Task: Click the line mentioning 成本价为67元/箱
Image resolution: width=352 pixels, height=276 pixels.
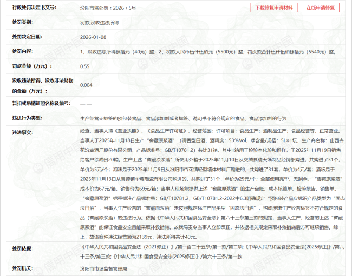Action: pyautogui.click(x=209, y=189)
